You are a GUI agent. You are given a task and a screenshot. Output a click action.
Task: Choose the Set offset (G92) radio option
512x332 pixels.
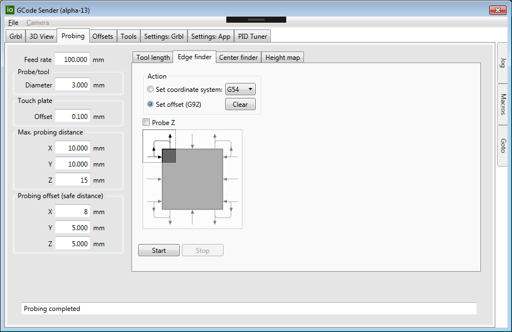click(150, 104)
